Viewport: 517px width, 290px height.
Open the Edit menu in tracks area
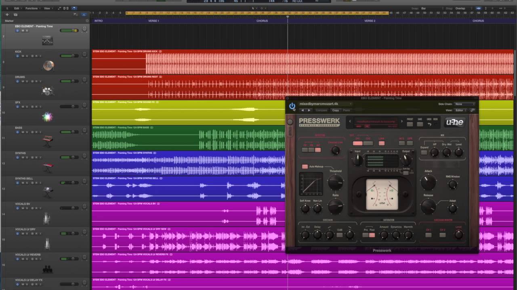pyautogui.click(x=18, y=8)
